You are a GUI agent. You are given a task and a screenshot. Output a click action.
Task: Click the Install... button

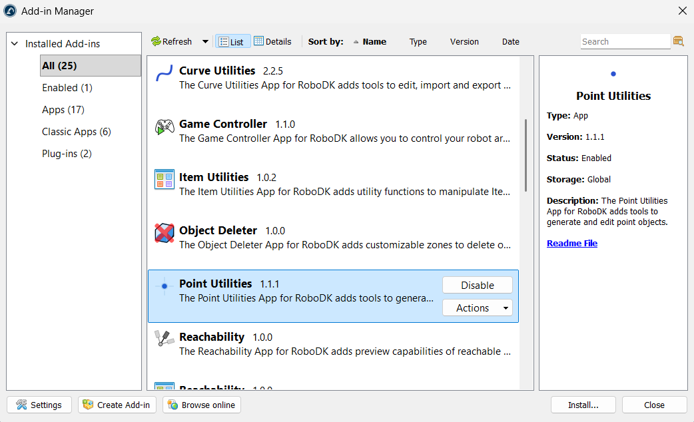583,405
